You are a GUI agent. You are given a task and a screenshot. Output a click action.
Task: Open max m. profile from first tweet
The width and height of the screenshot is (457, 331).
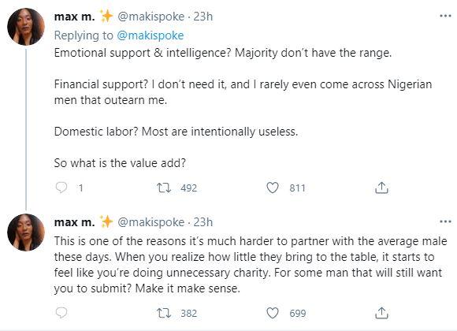(x=75, y=17)
